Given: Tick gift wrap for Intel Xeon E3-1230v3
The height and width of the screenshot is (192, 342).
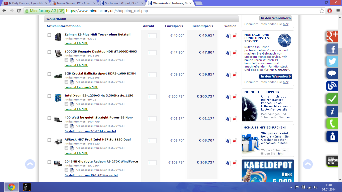Looking at the screenshot, I should coord(66,104).
